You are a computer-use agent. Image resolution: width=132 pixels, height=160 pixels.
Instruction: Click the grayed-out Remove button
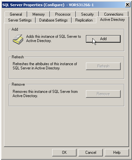coord(103,94)
